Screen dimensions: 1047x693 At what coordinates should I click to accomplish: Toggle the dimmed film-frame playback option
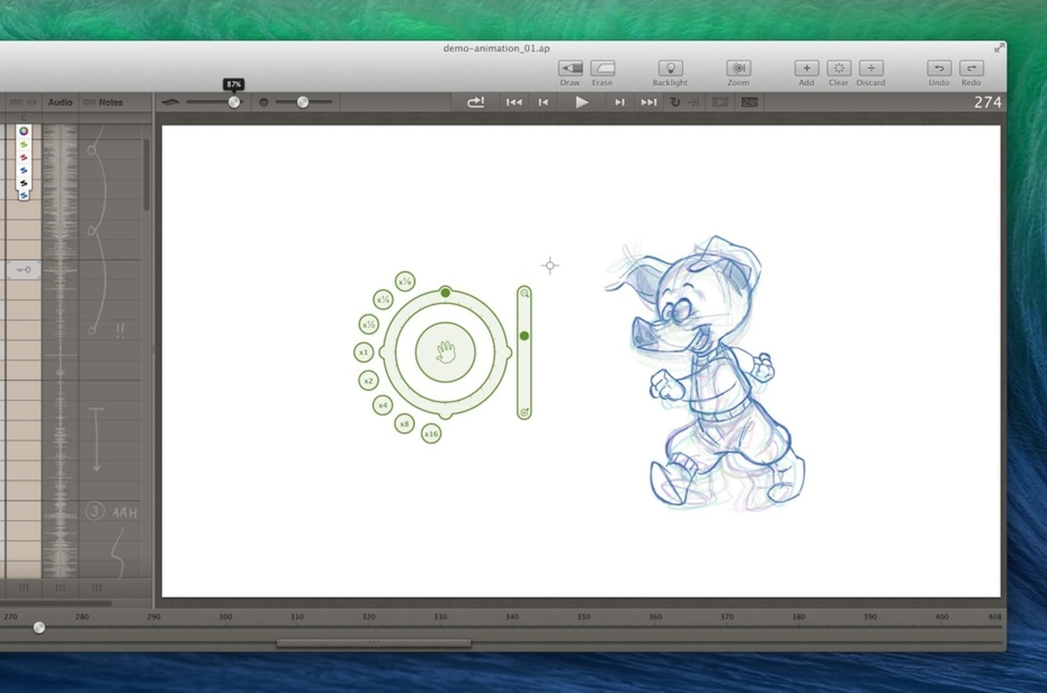[720, 102]
